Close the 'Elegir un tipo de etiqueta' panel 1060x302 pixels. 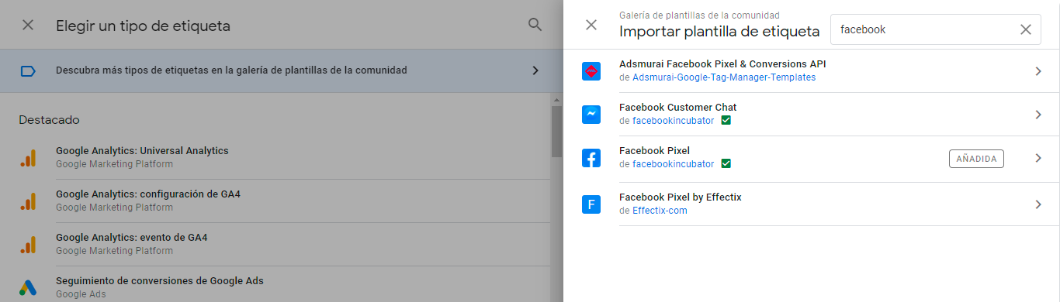coord(28,25)
